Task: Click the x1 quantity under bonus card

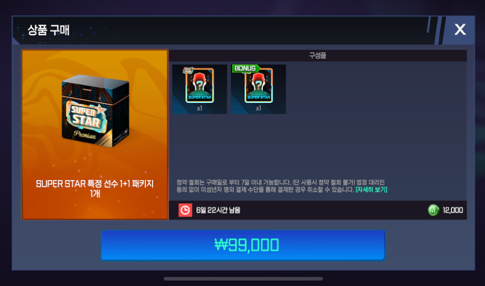Action: click(x=259, y=108)
